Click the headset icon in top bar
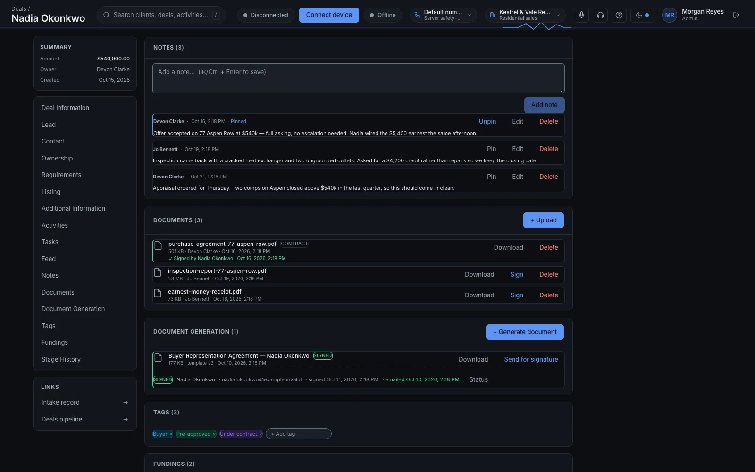This screenshot has height=472, width=755. coord(600,15)
